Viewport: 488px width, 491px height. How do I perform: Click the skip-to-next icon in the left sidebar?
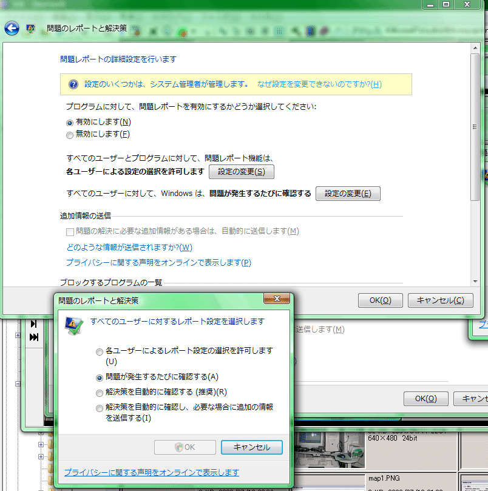[33, 323]
